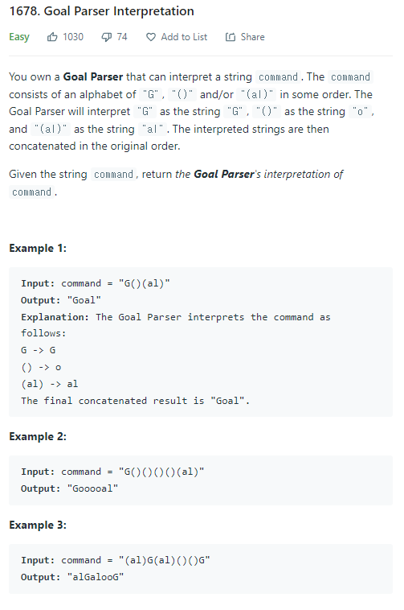Image resolution: width=404 pixels, height=610 pixels.
Task: Click the Example 2 heading
Action: [38, 436]
